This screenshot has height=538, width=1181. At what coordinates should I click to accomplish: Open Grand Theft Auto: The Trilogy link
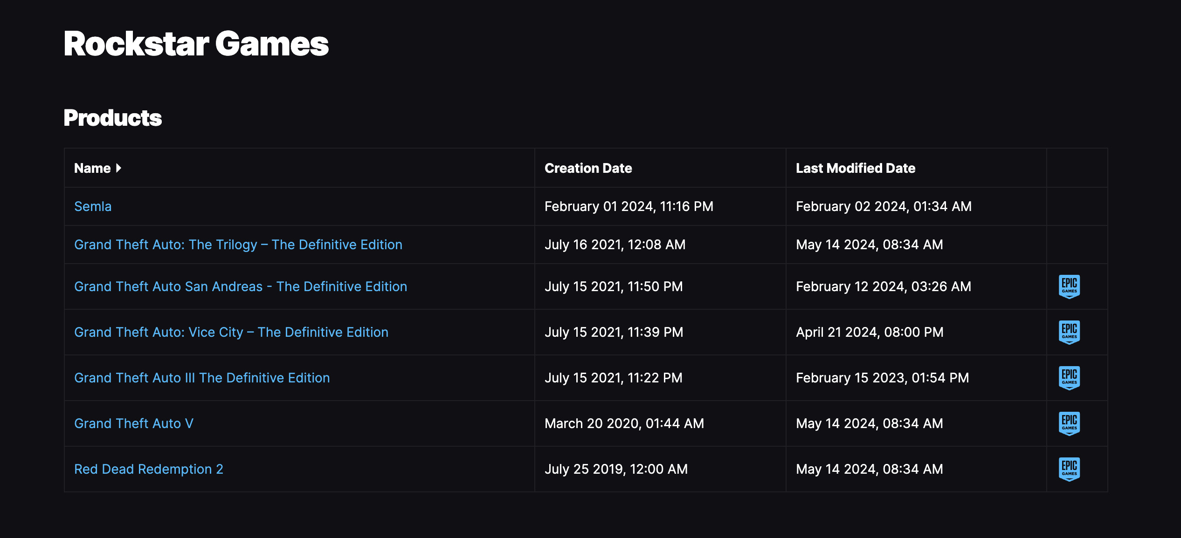(x=238, y=245)
